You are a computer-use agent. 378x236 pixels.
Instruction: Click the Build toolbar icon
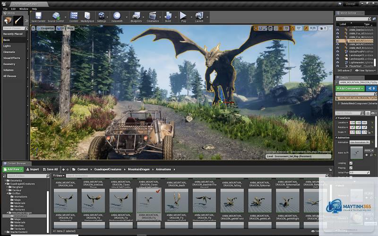(x=168, y=17)
